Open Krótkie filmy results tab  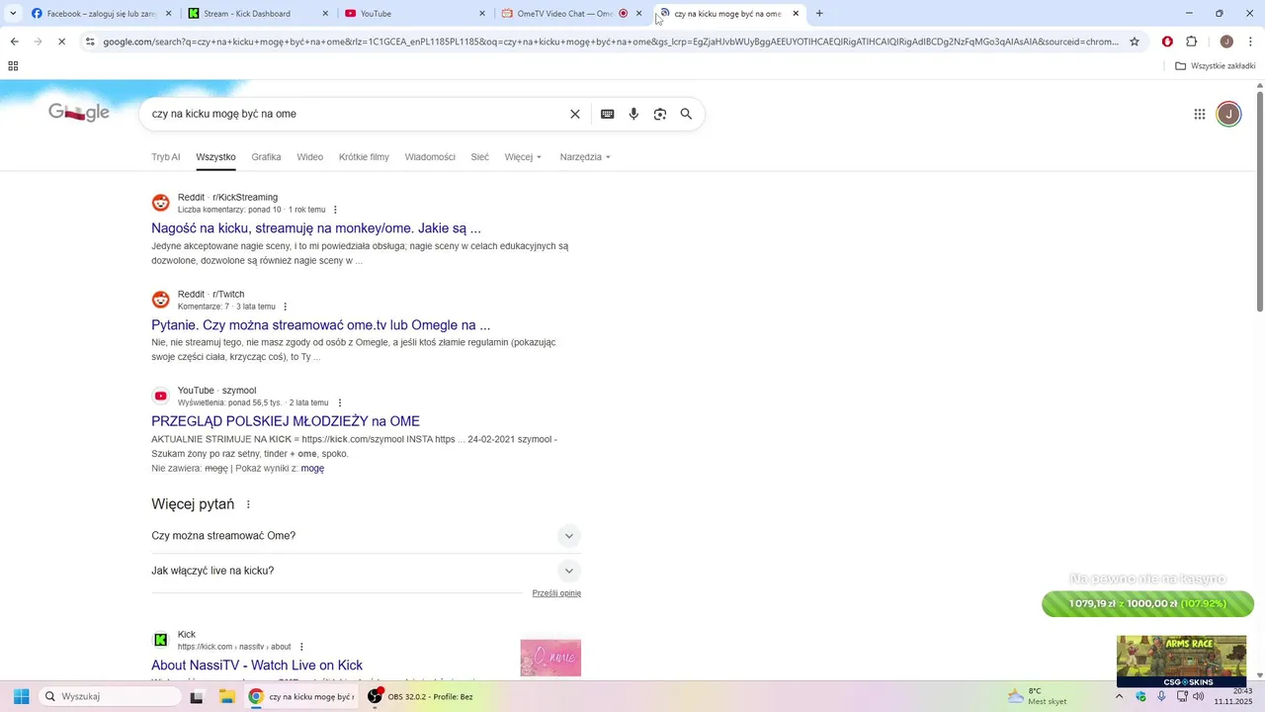pyautogui.click(x=364, y=157)
